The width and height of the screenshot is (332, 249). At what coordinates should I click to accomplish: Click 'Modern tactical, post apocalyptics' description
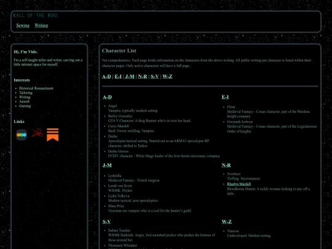(x=133, y=200)
